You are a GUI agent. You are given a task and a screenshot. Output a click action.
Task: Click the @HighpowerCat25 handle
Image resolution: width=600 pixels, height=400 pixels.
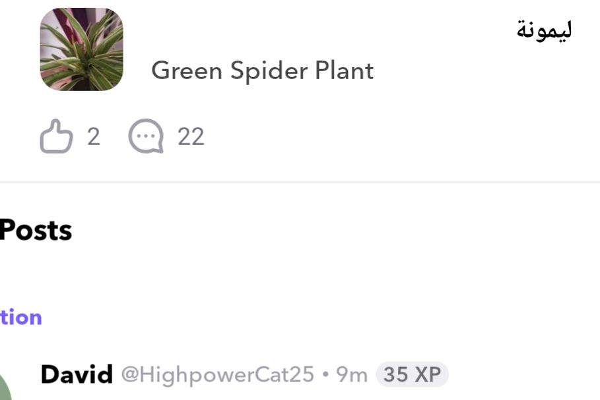point(218,374)
